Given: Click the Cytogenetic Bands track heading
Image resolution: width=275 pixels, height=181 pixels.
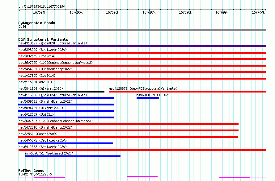Looking at the screenshot, I should [x=37, y=23].
